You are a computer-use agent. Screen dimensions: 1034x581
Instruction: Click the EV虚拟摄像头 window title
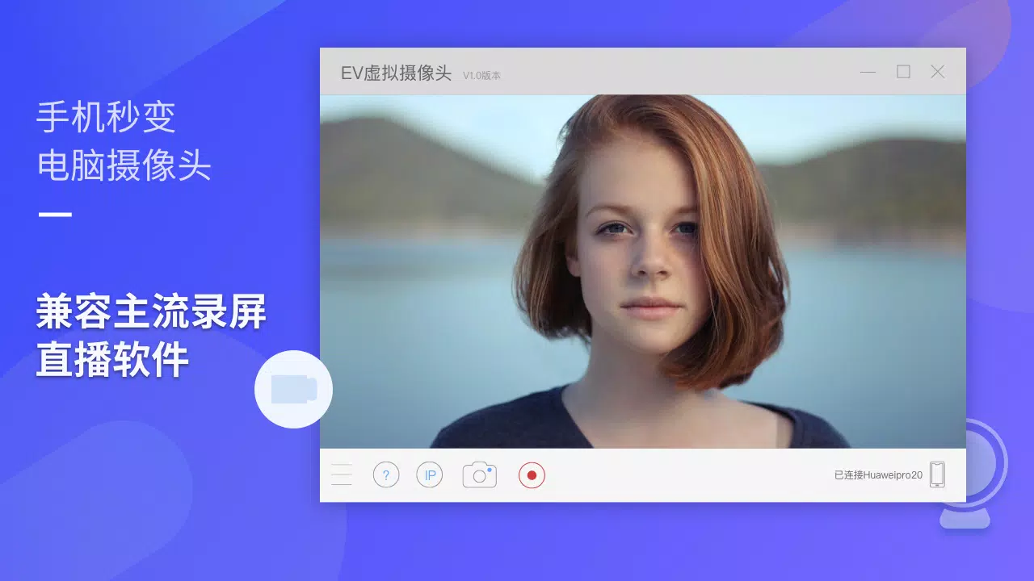pos(396,73)
